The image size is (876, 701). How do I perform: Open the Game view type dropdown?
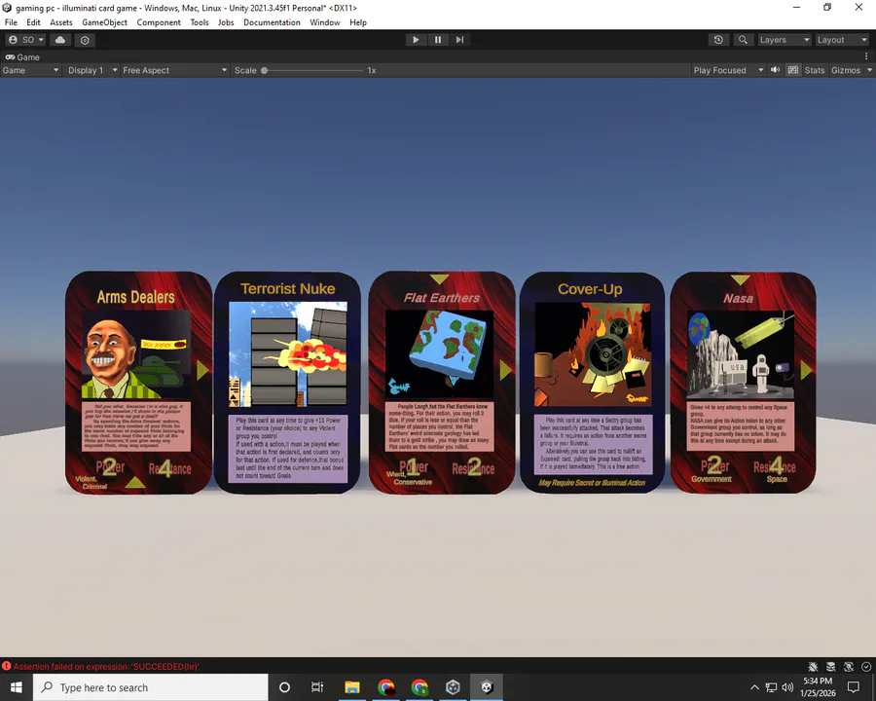point(30,70)
